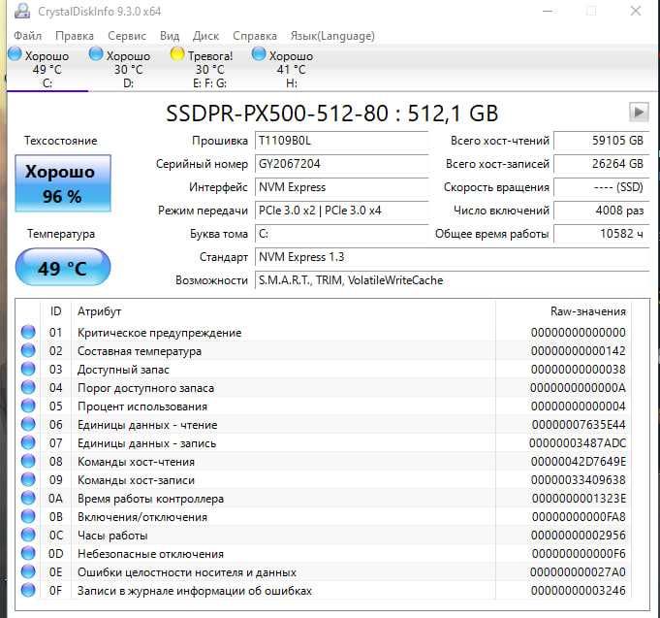Click total host writes value 26264 GB
This screenshot has width=660, height=618.
point(602,163)
